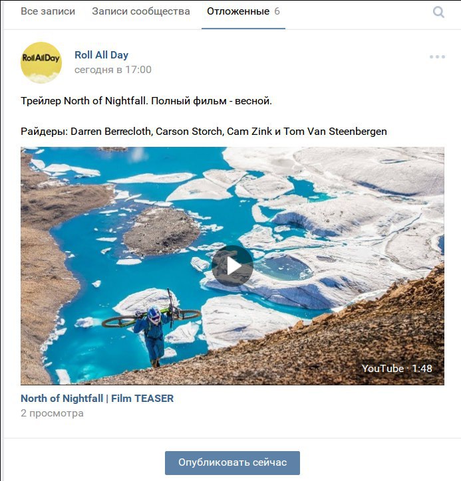Click the Трейлер North of Nightfall post text
461x481 pixels.
pos(146,101)
